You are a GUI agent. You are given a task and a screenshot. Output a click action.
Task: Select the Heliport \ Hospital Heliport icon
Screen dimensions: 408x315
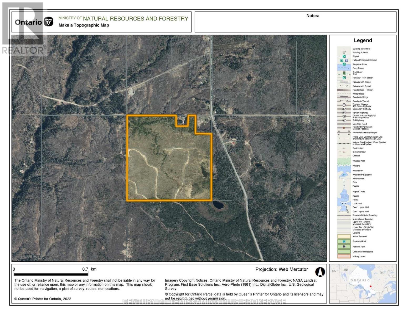click(x=344, y=60)
